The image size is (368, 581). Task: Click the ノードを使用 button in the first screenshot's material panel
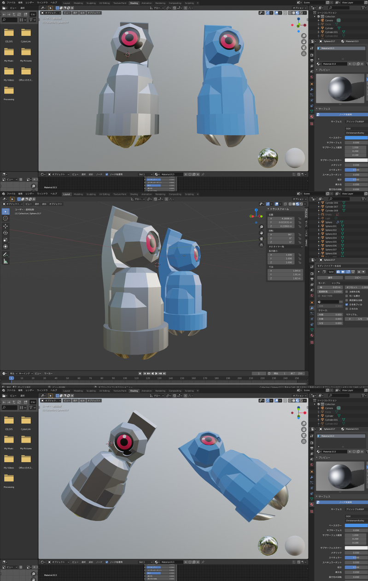pyautogui.click(x=342, y=114)
